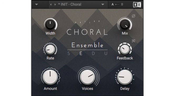The image size is (171, 96).
Task: Open the main menu dropdown arrow
Action: click(36, 4)
